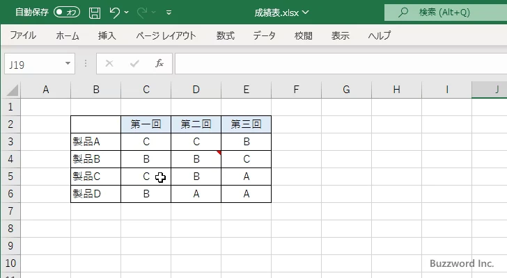
Task: Click the Redo arrow icon
Action: [142, 13]
